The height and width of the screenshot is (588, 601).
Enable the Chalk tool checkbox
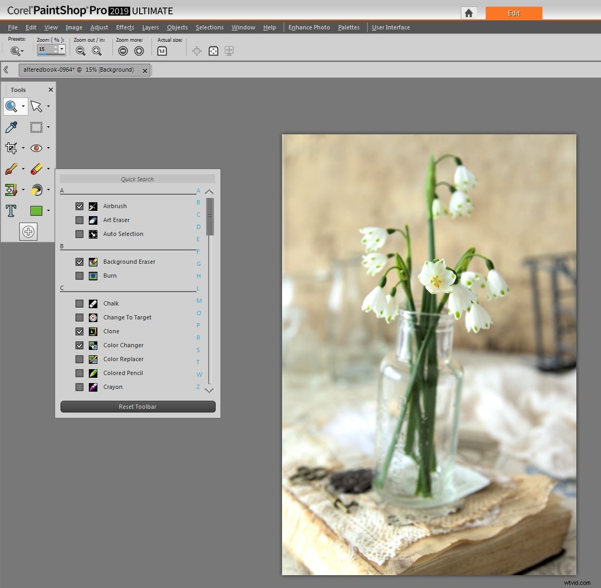[79, 303]
